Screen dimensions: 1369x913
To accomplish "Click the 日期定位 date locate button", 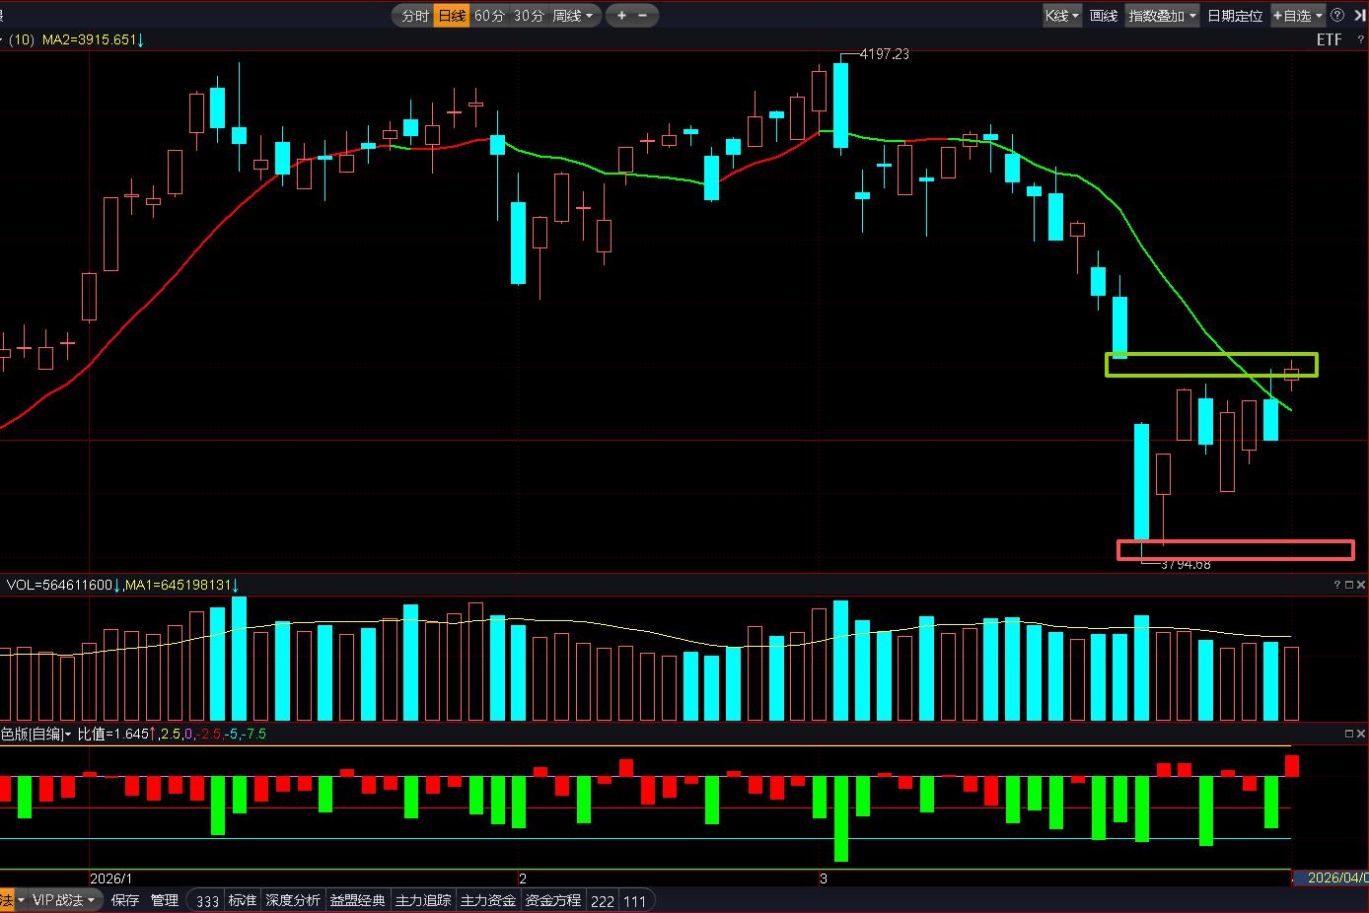I will (x=1235, y=16).
